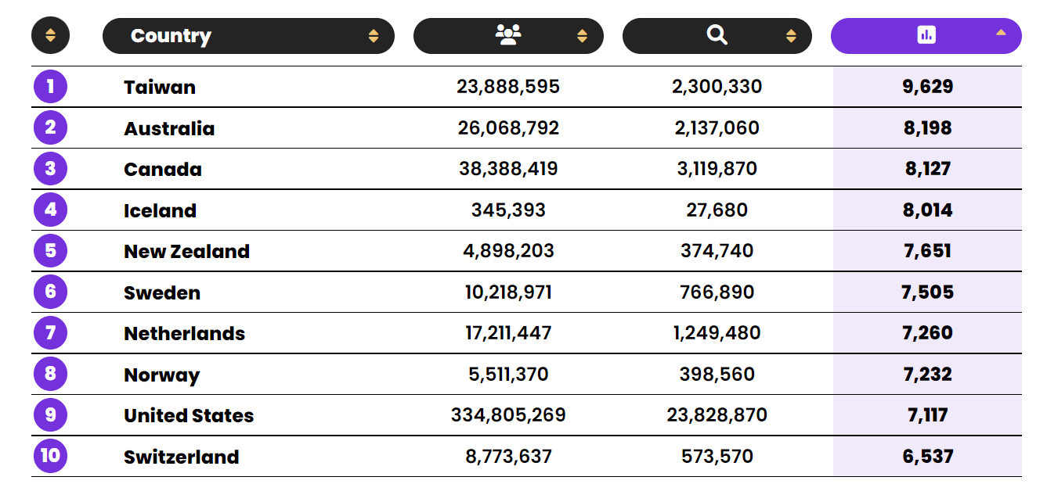
Task: Toggle sort arrows in Country header
Action: [374, 36]
